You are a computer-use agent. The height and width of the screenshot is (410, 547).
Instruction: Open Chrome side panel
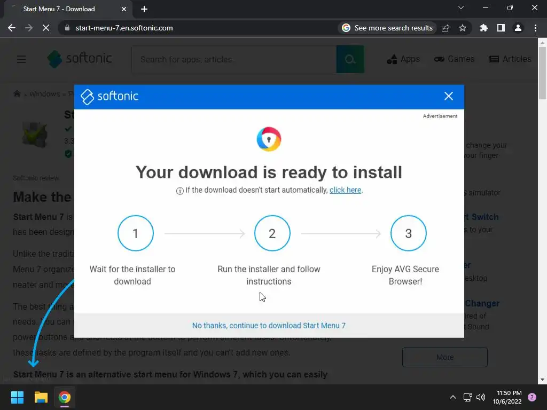point(501,28)
